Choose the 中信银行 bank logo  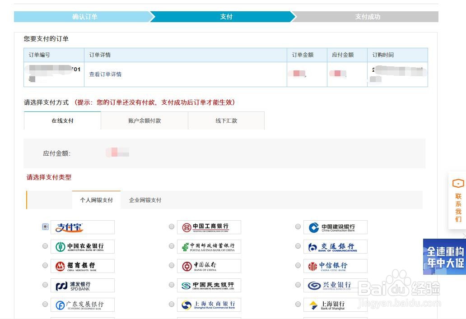tap(335, 266)
